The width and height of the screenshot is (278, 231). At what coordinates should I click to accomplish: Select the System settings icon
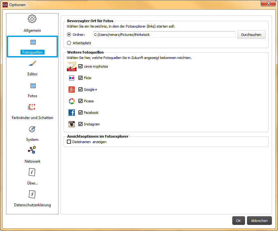(x=32, y=129)
